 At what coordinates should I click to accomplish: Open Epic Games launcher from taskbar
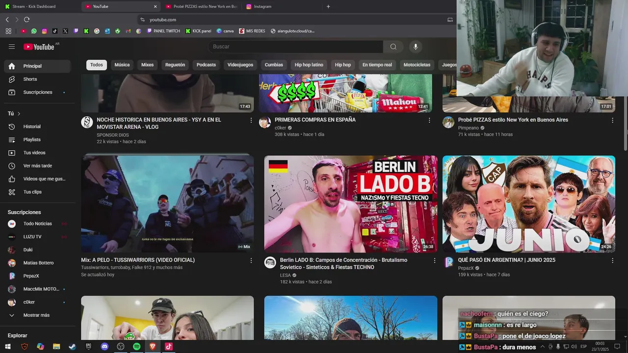pyautogui.click(x=88, y=347)
